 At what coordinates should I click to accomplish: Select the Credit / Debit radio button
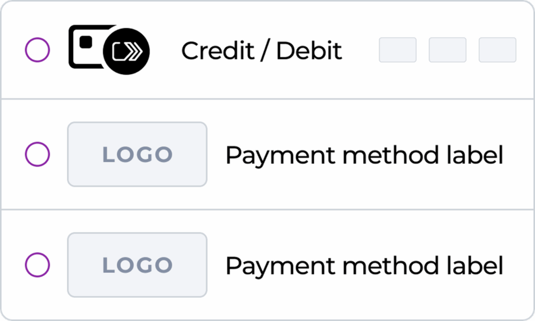coord(37,50)
